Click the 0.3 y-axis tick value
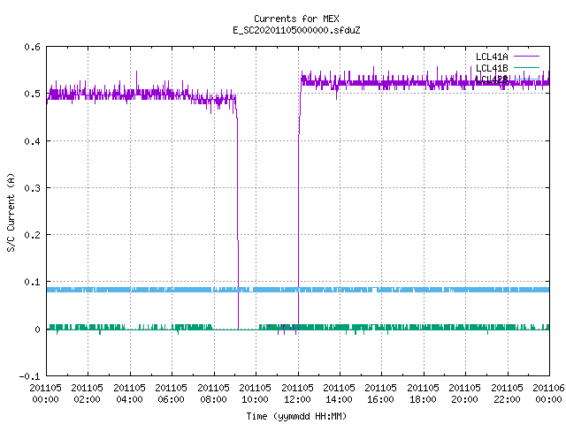This screenshot has width=566, height=424. [x=32, y=188]
